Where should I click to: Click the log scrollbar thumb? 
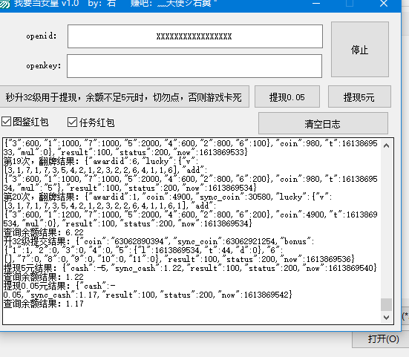coord(386,304)
